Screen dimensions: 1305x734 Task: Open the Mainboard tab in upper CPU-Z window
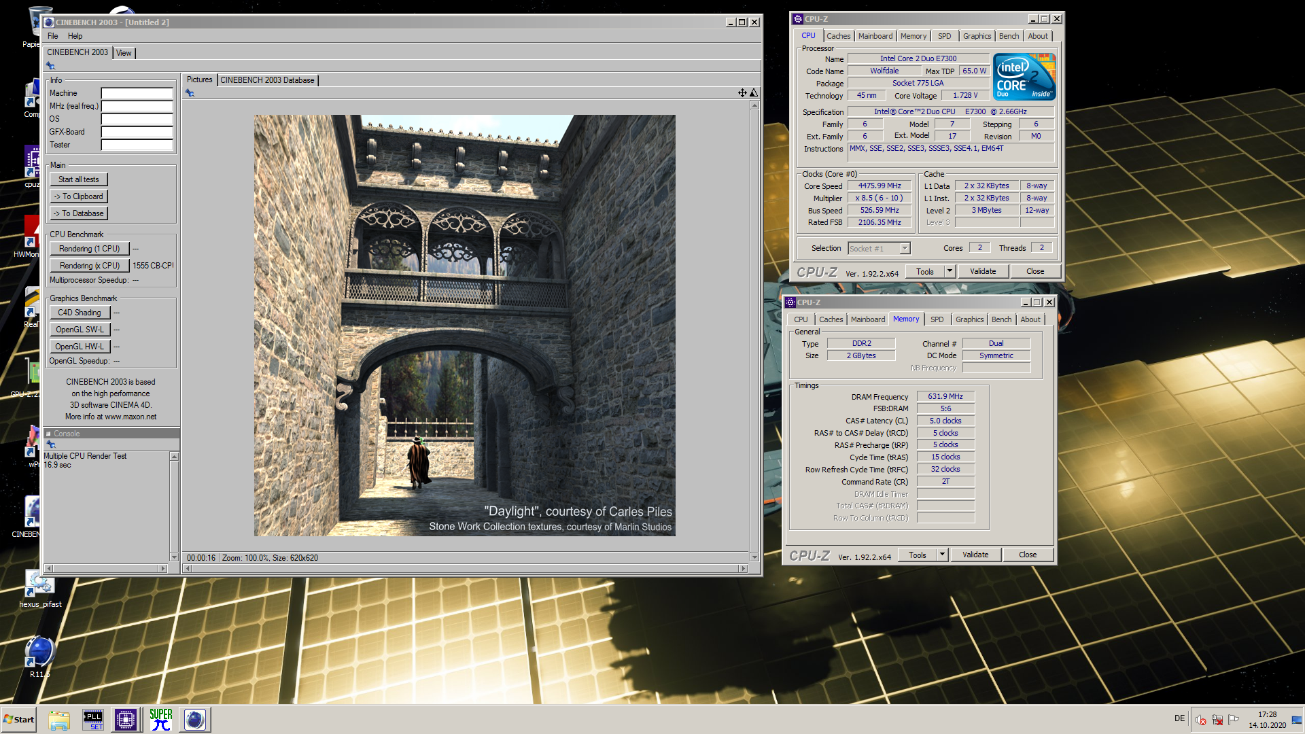875,36
